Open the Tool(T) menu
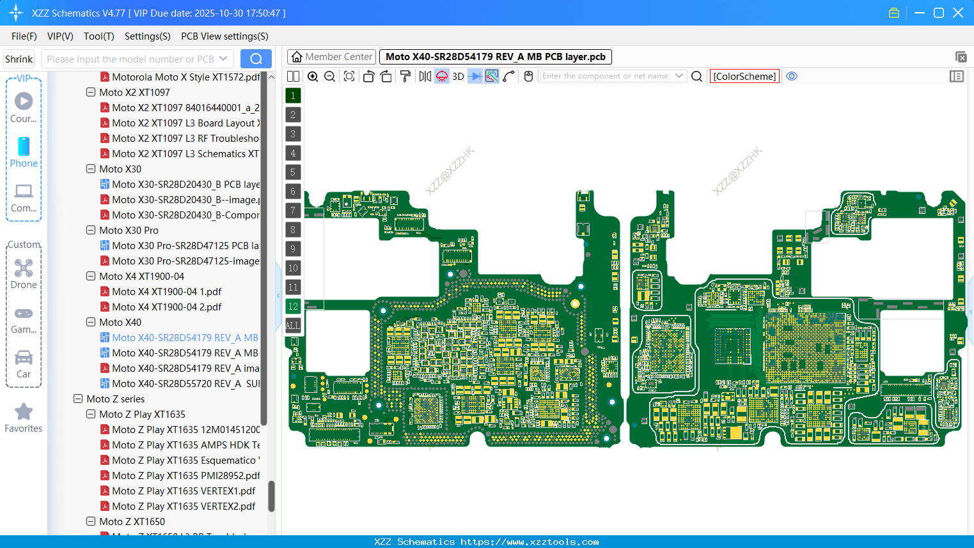 coord(98,36)
